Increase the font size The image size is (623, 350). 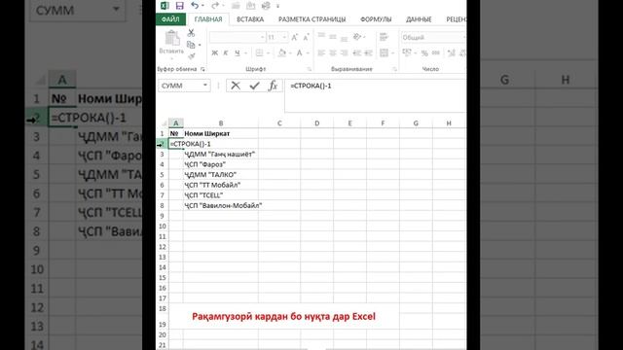tap(294, 37)
